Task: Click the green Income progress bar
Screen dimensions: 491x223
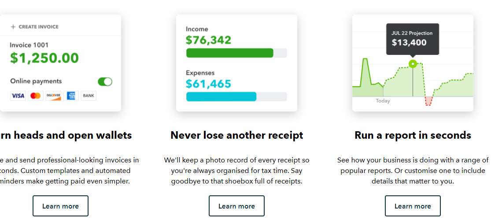Action: (x=230, y=53)
